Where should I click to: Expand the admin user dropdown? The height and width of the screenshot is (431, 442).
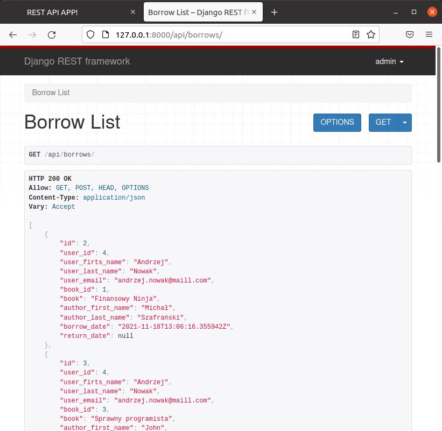[x=389, y=61]
